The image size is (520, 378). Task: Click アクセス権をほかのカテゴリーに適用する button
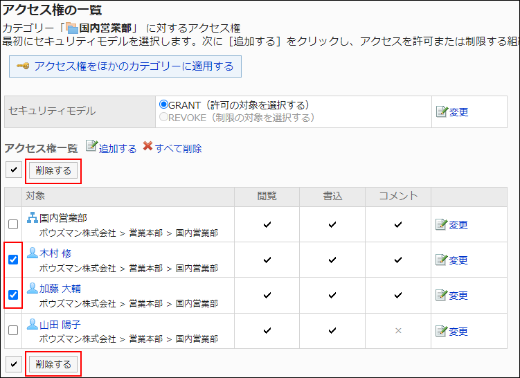(125, 66)
